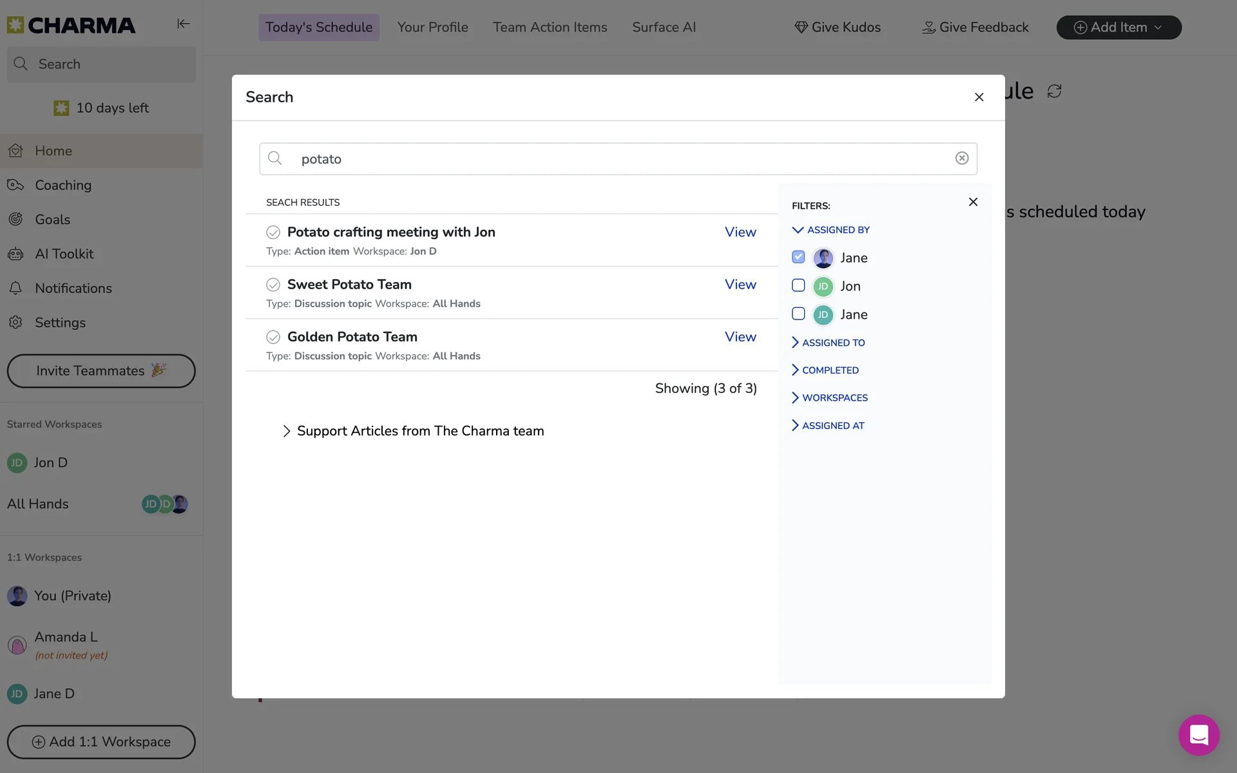Close the filters panel
1237x773 pixels.
pos(973,202)
